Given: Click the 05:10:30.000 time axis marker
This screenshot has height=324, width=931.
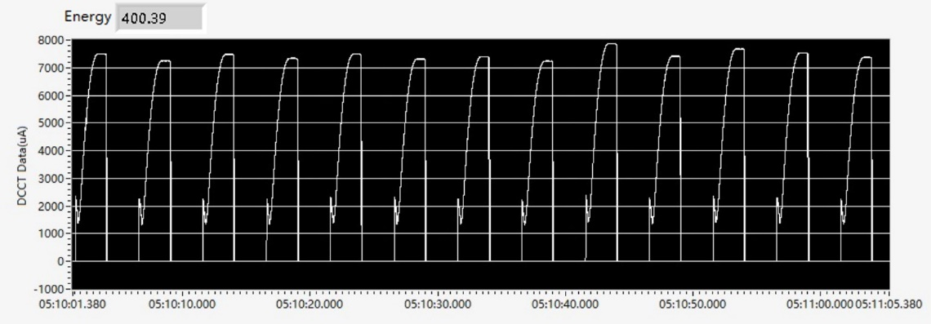Looking at the screenshot, I should coord(438,305).
